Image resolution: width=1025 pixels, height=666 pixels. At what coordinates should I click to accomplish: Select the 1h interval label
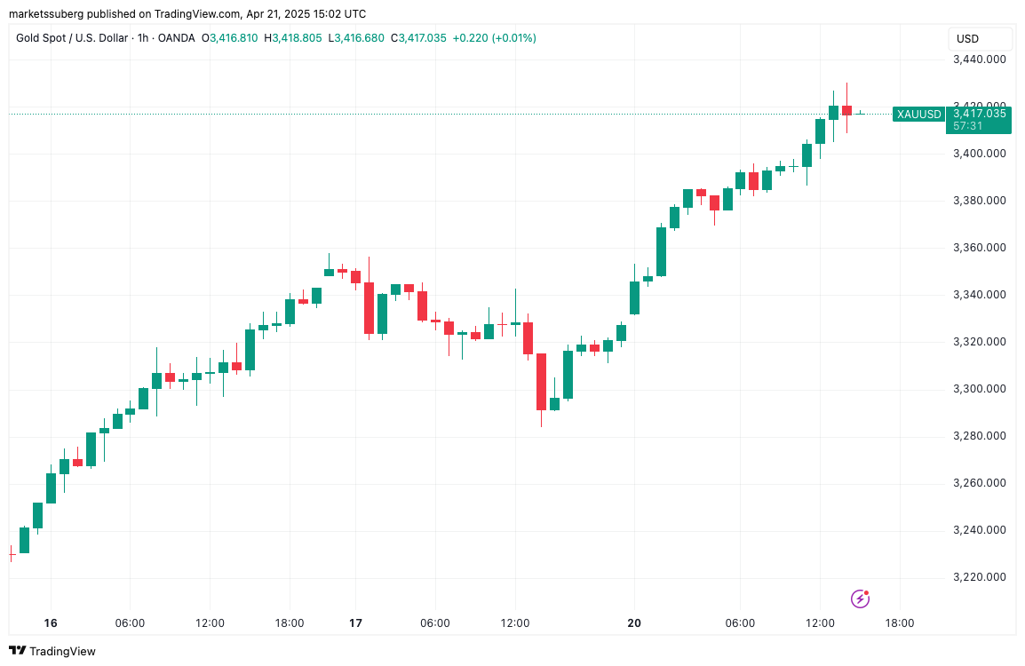coord(139,38)
